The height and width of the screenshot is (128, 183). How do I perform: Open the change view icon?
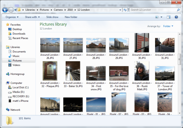[x=157, y=17]
